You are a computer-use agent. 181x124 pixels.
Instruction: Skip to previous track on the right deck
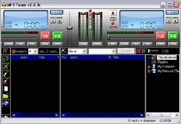coord(161,44)
